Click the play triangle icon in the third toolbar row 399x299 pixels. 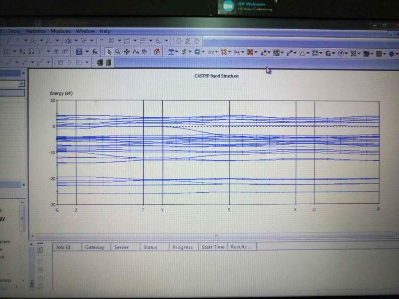pos(70,62)
